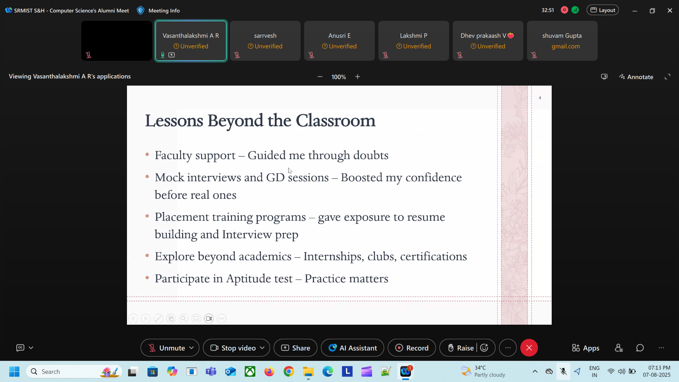The height and width of the screenshot is (382, 679).
Task: Click the shared-content view options icon
Action: (x=604, y=77)
